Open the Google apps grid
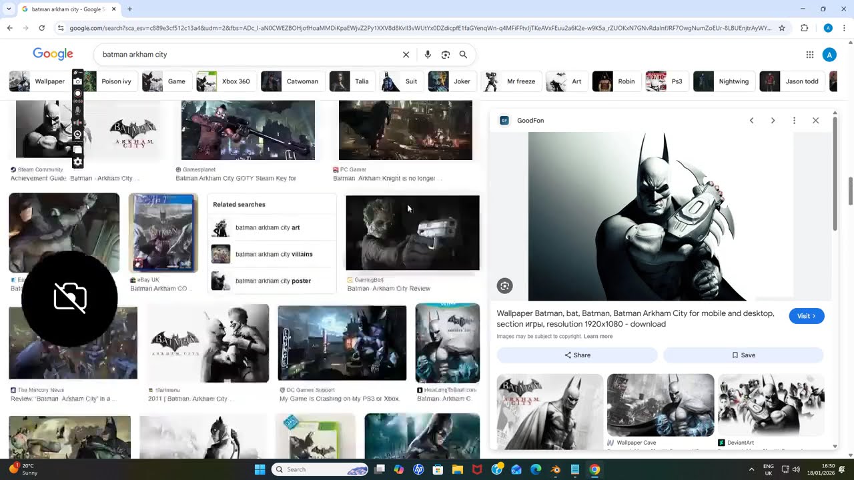854x480 pixels. [x=809, y=55]
